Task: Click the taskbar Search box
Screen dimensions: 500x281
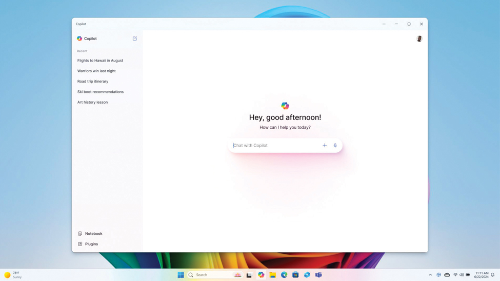Action: 215,275
